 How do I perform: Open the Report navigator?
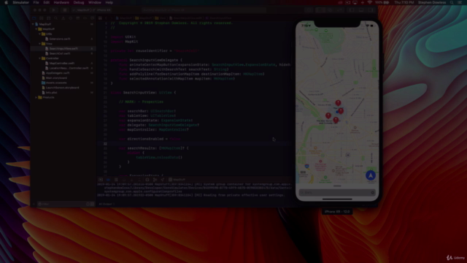93,18
